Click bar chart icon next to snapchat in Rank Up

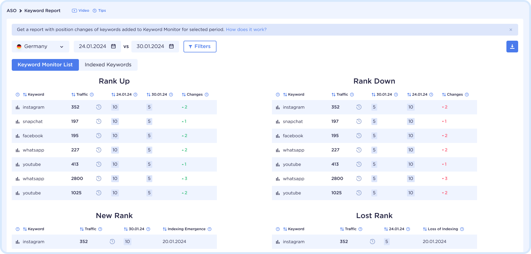[17, 122]
